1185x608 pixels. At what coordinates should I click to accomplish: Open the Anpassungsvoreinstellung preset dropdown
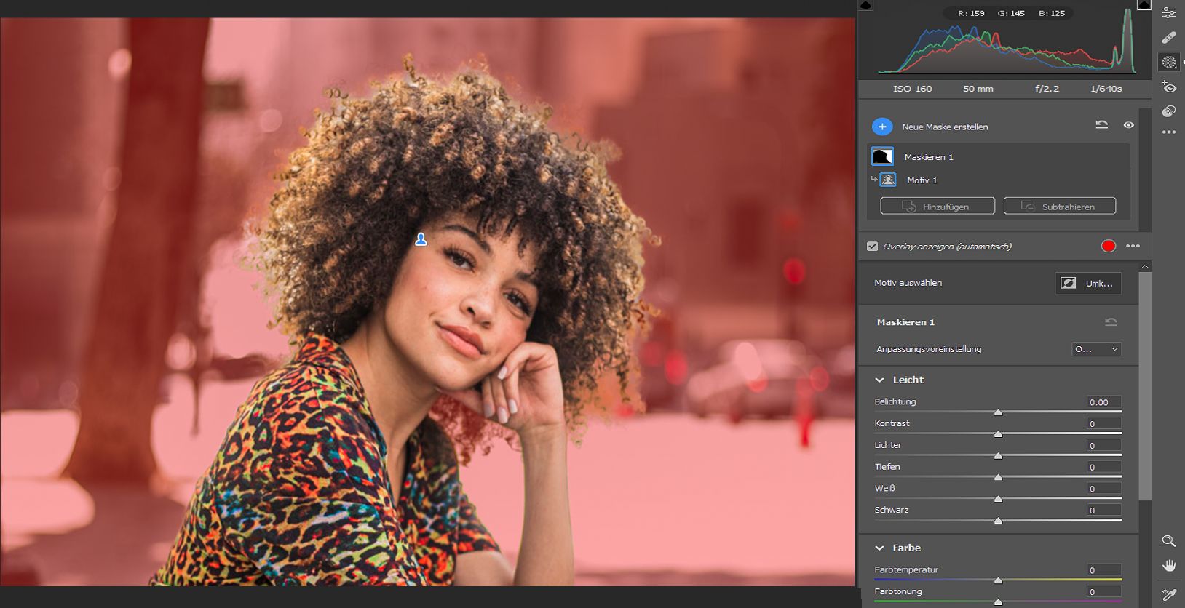1096,349
